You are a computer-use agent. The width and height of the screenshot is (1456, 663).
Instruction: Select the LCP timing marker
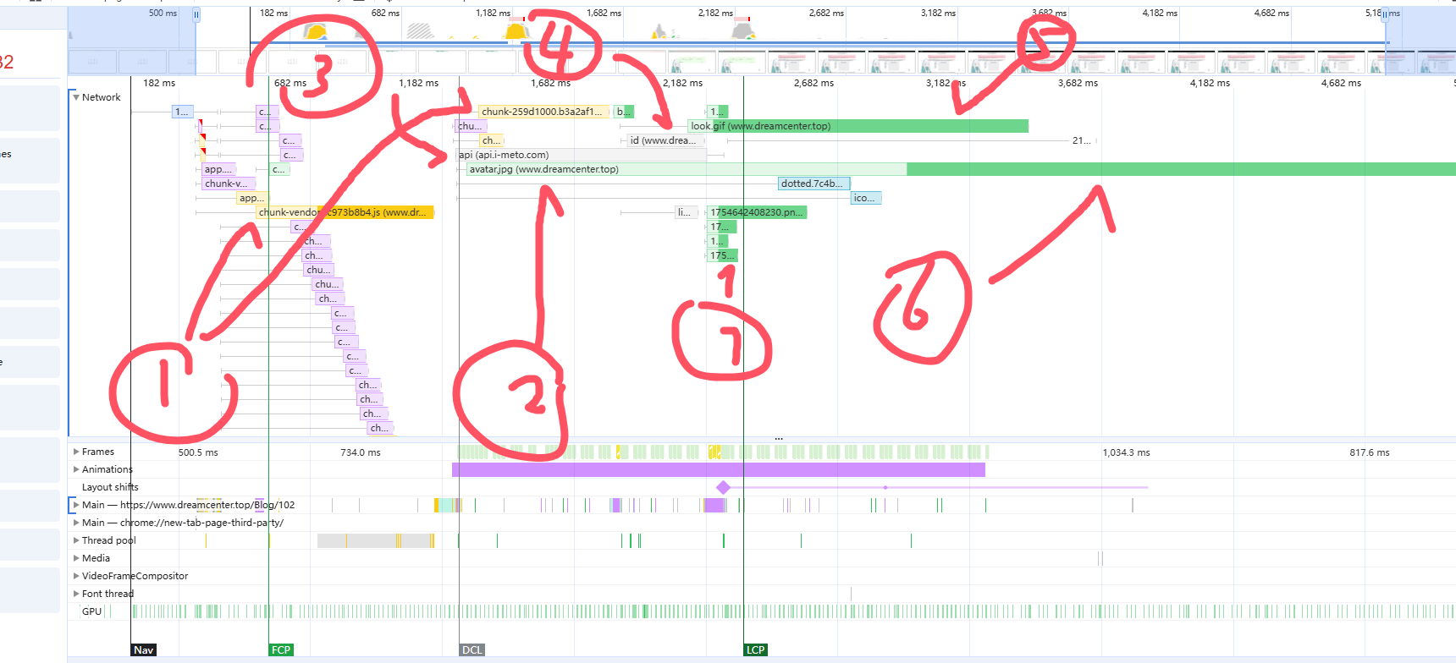[755, 649]
